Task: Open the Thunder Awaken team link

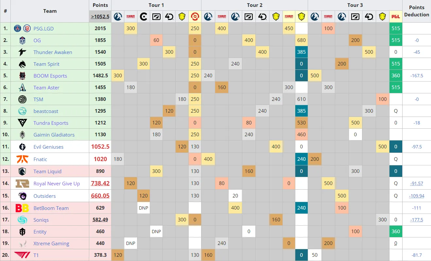Action: tap(53, 52)
